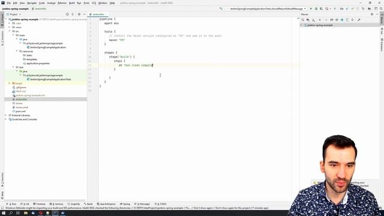Click the locate file target icon in Project panel

pos(67,14)
